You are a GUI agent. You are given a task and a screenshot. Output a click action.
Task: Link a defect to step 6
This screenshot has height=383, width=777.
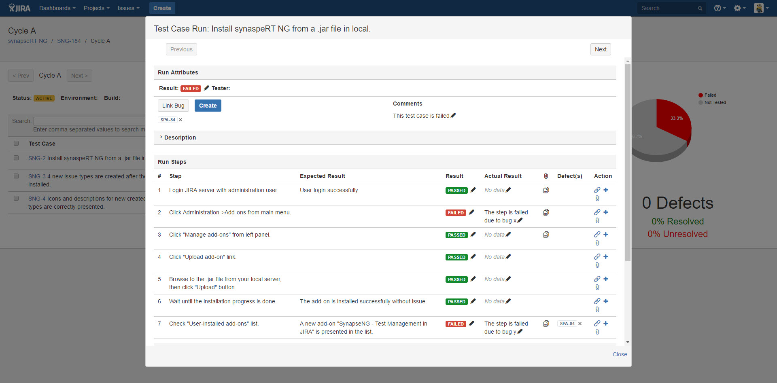(x=597, y=301)
